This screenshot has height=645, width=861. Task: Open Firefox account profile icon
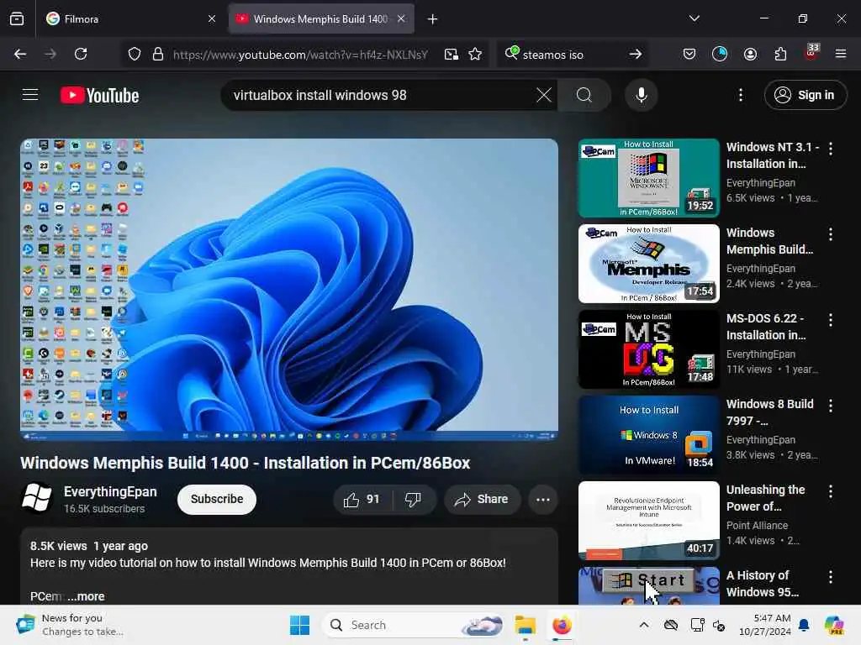[x=750, y=54]
